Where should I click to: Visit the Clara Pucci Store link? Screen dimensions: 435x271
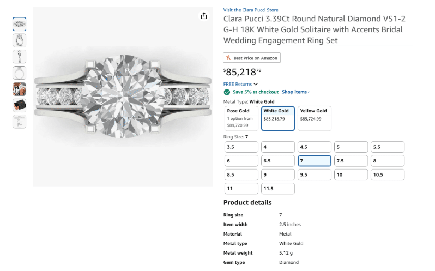pos(251,10)
